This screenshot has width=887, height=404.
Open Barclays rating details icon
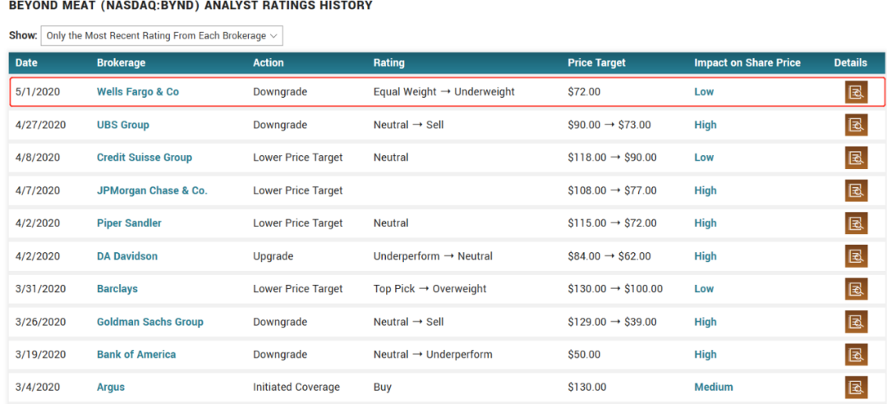tap(857, 289)
